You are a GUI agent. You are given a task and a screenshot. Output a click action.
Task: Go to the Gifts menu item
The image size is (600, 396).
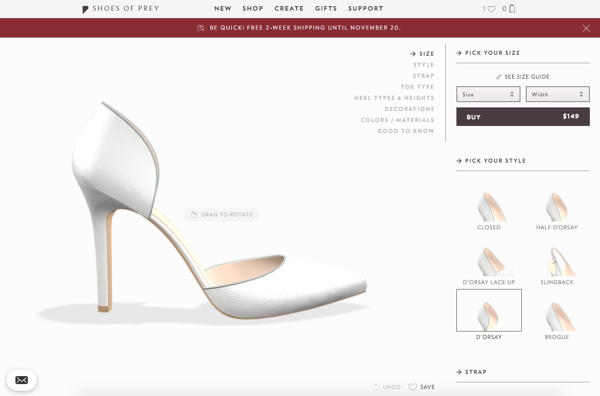coord(326,8)
